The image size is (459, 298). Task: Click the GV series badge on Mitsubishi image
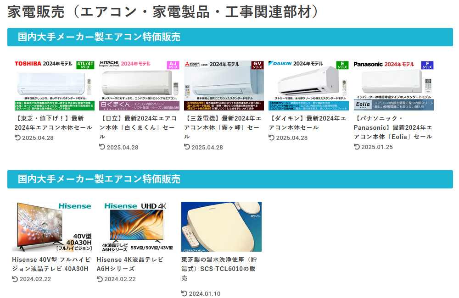(257, 65)
